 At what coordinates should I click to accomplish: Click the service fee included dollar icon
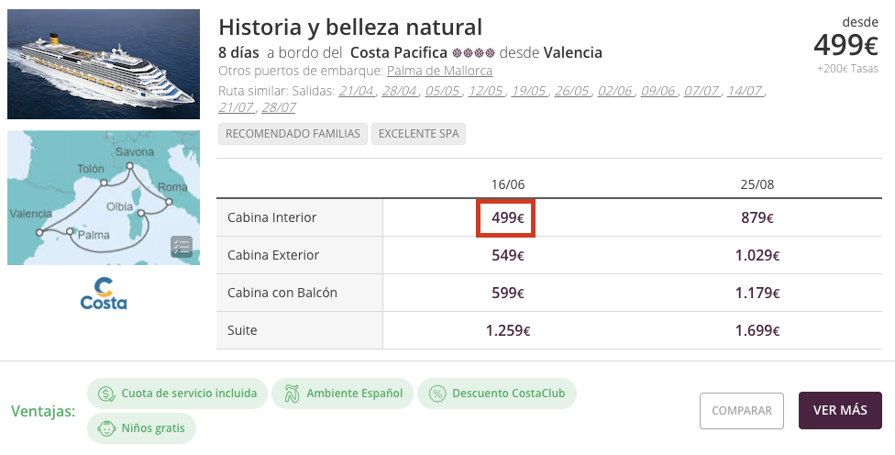pyautogui.click(x=106, y=394)
